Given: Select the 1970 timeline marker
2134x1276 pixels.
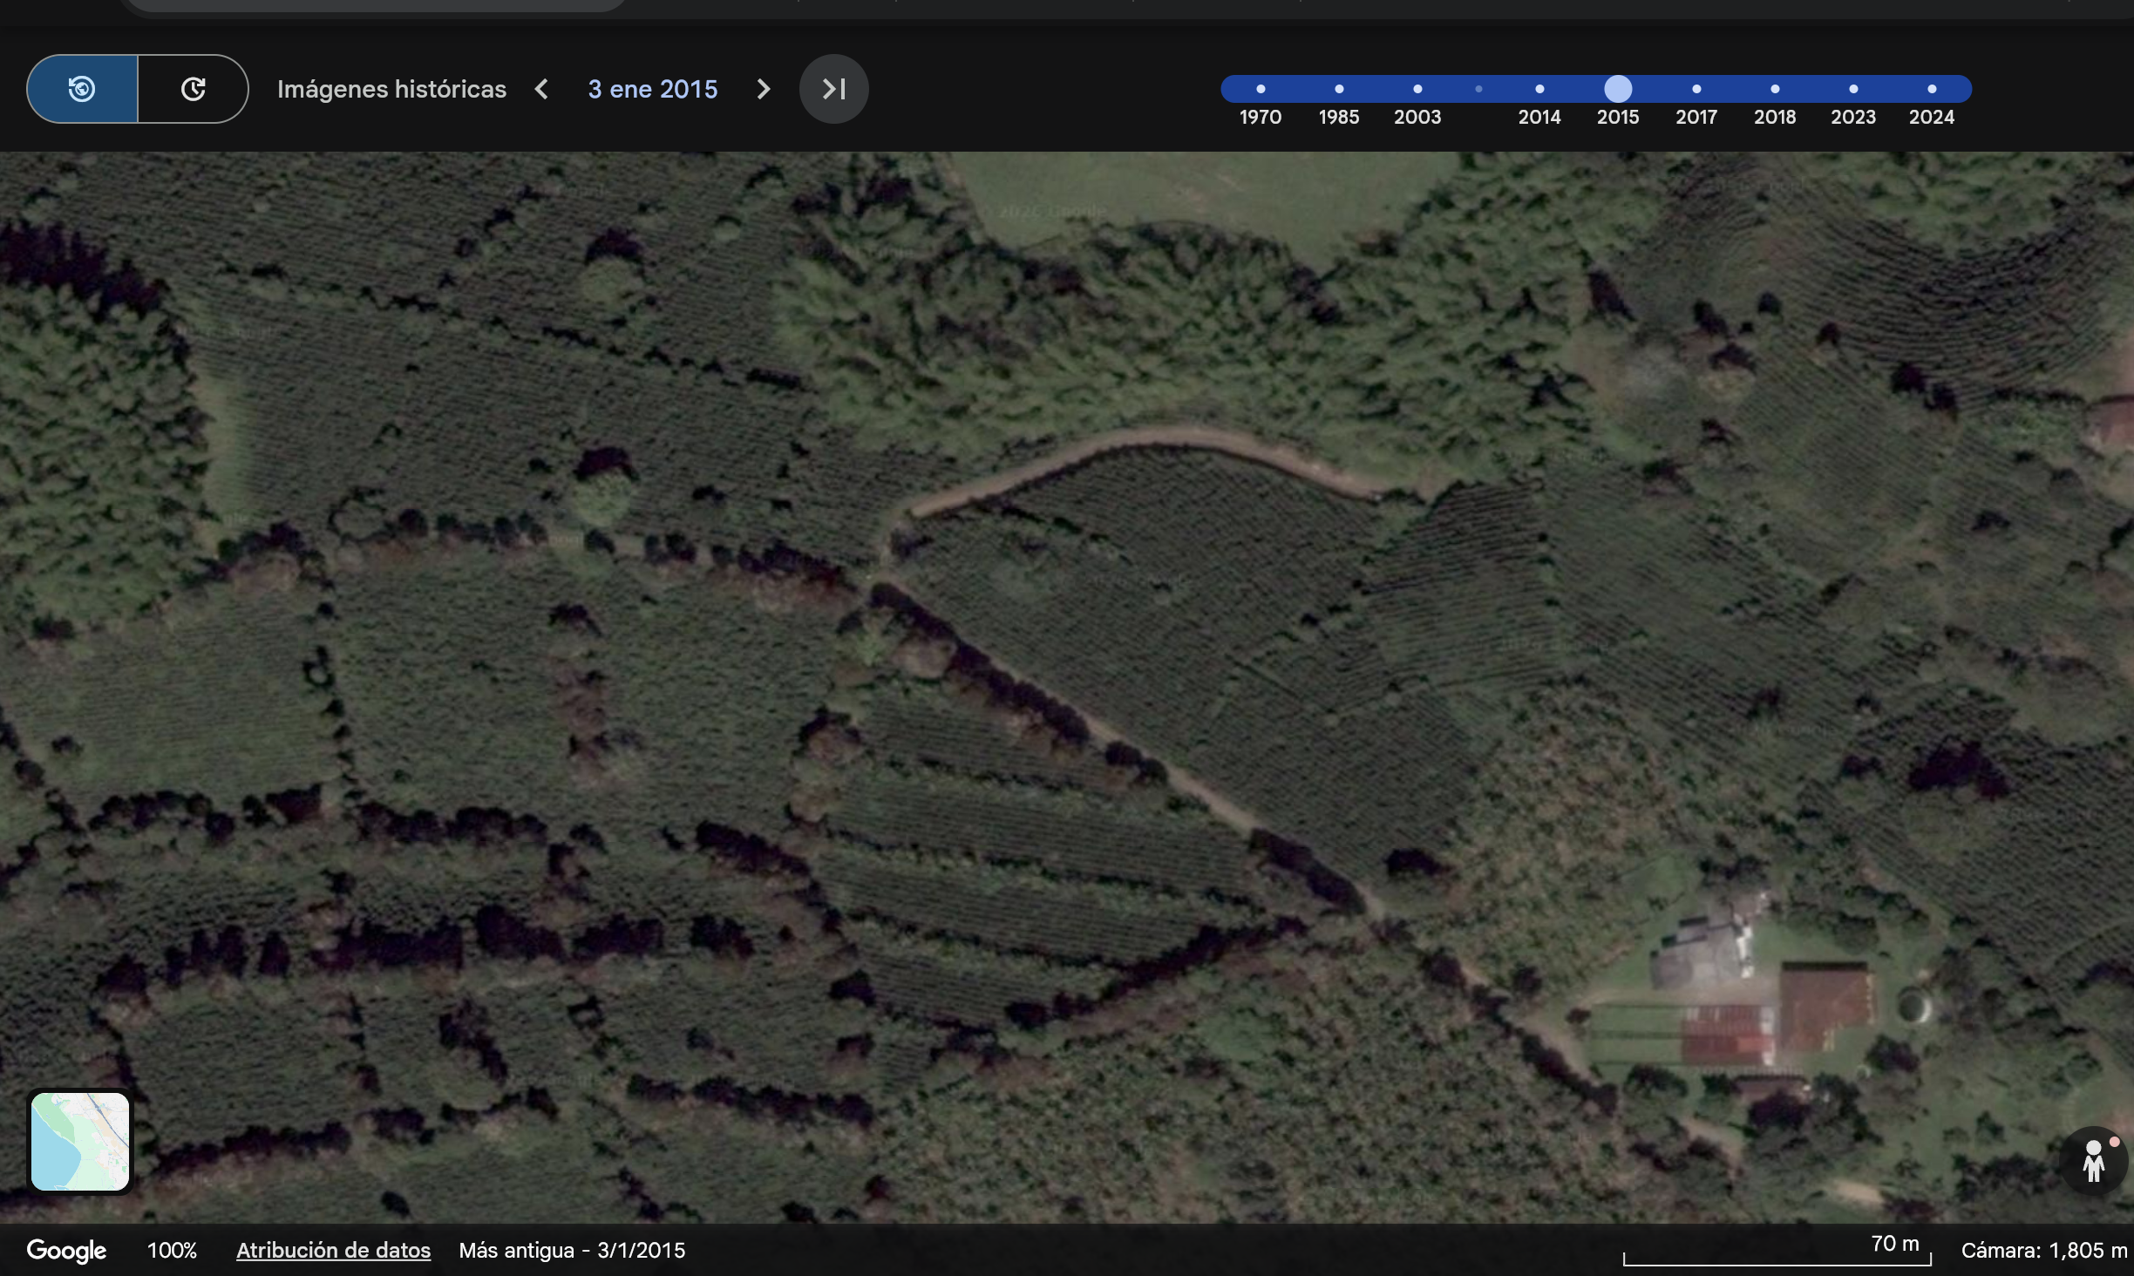Looking at the screenshot, I should click(1261, 89).
